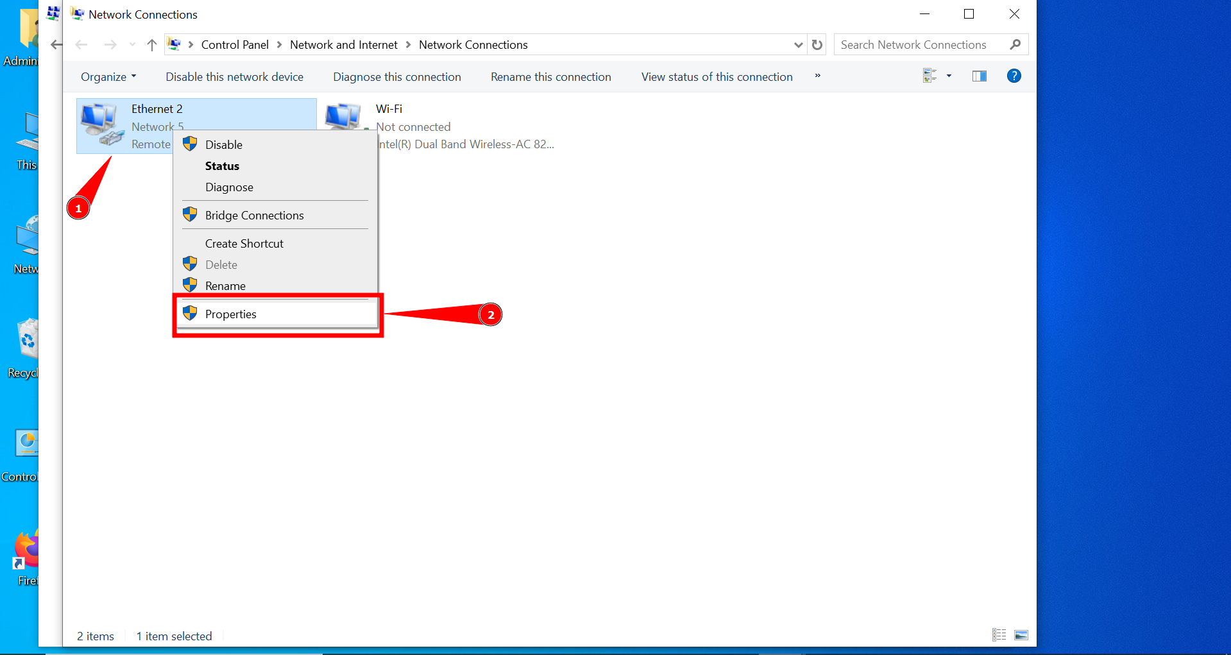
Task: Choose Rename in the context menu
Action: click(275, 286)
